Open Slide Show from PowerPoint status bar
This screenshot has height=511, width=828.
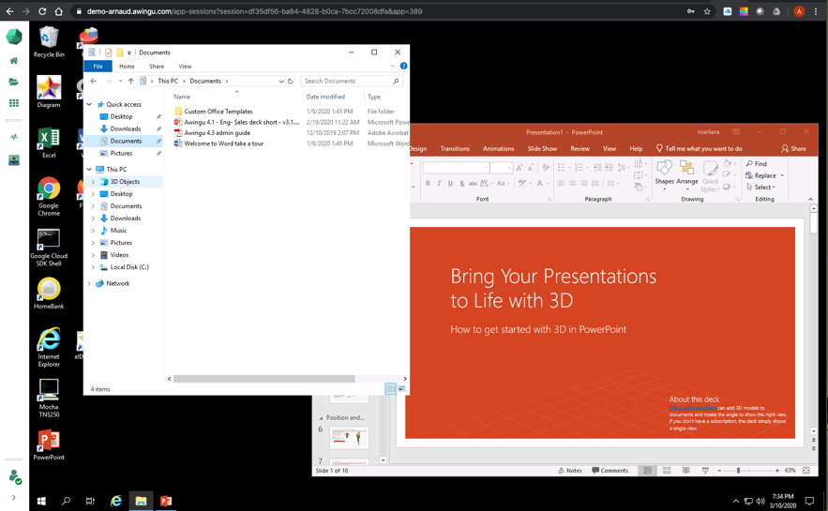coord(705,471)
